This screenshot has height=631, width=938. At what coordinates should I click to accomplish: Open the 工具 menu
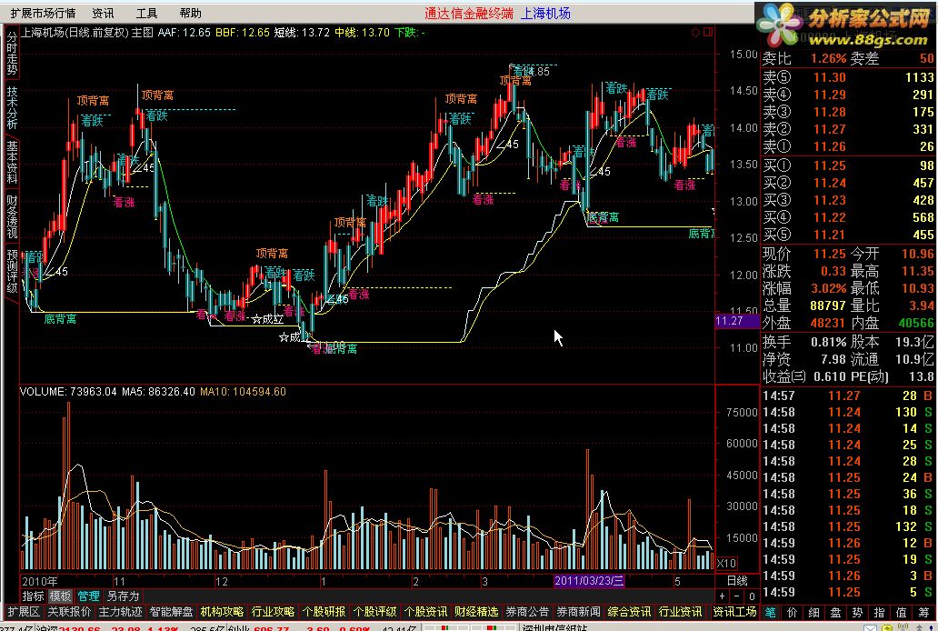[x=146, y=13]
